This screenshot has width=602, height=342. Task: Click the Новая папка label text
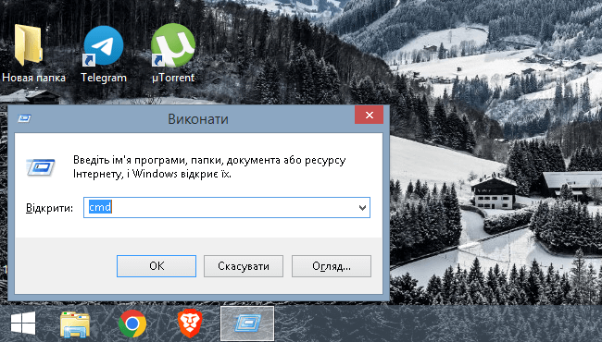pyautogui.click(x=33, y=78)
